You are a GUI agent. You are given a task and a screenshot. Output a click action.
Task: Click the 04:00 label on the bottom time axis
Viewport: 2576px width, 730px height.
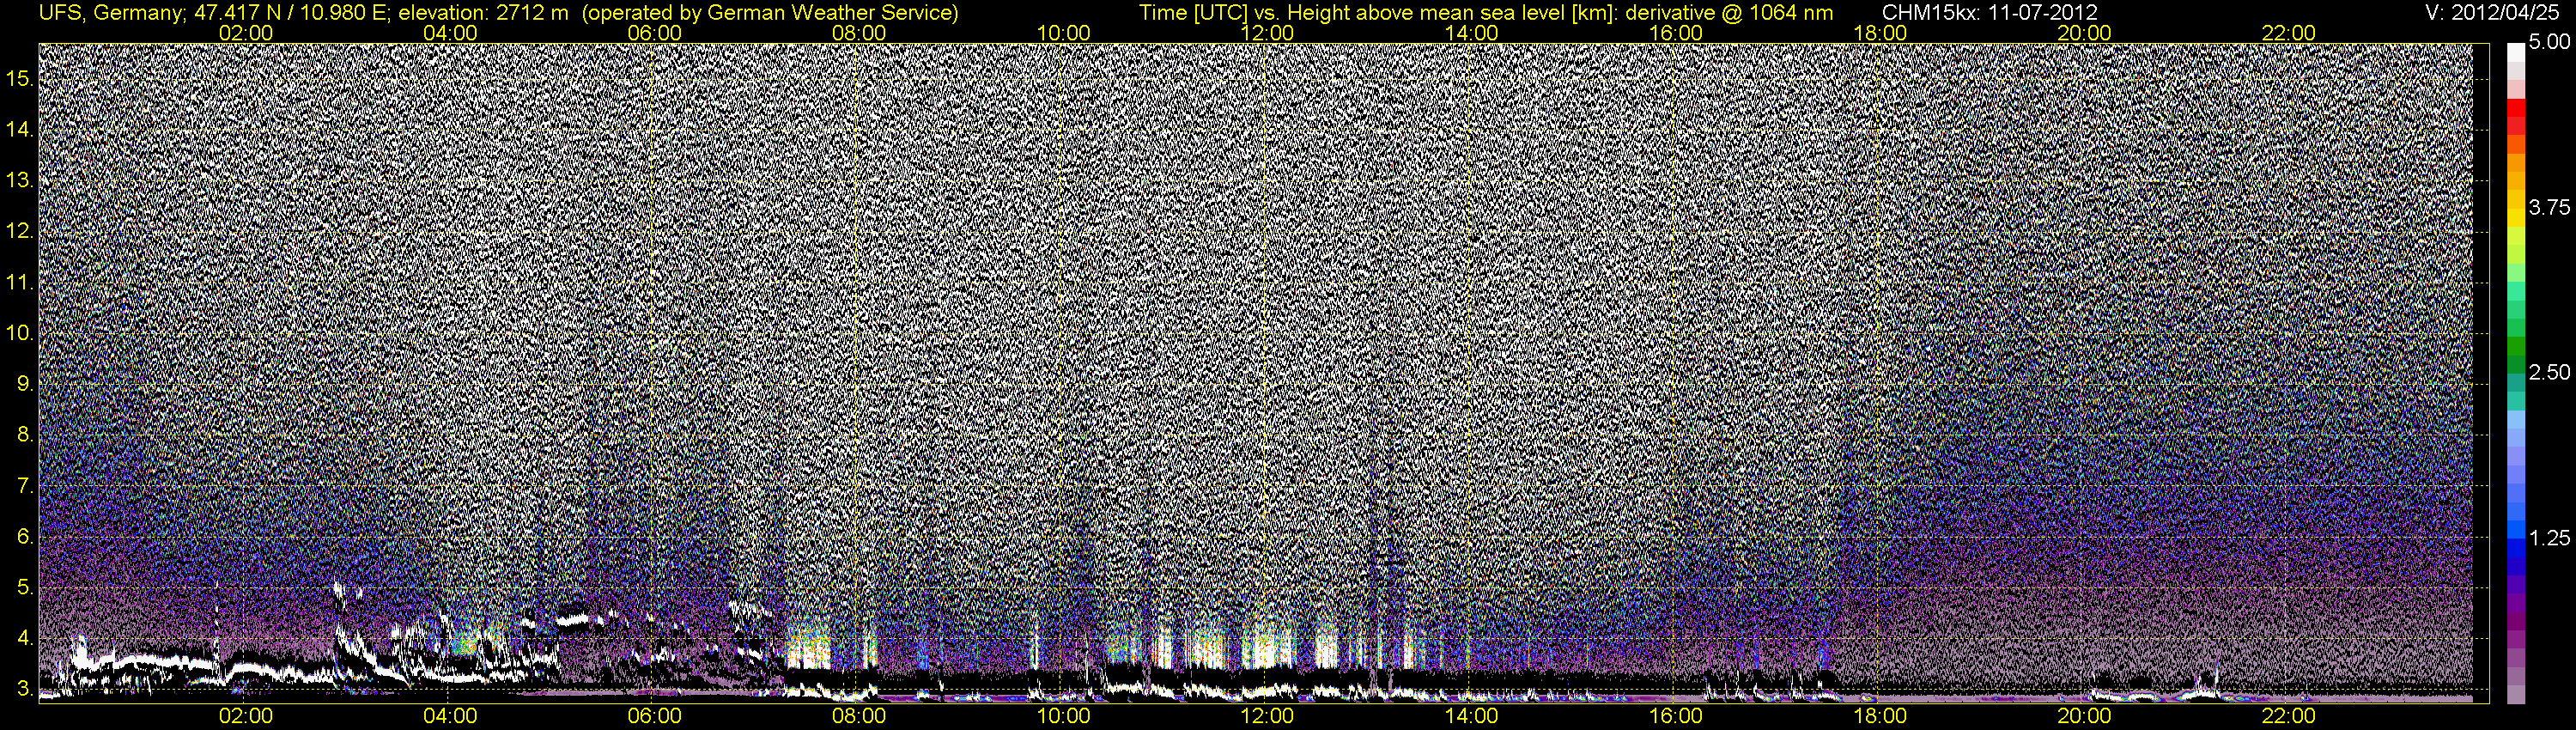point(450,716)
